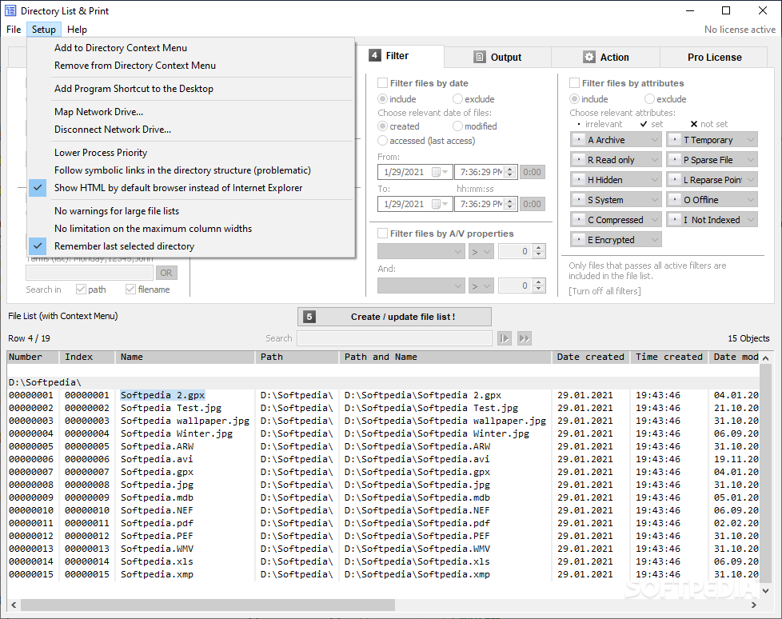Open the I Not Indexed attribute dropdown
Image resolution: width=782 pixels, height=619 pixels.
point(712,219)
